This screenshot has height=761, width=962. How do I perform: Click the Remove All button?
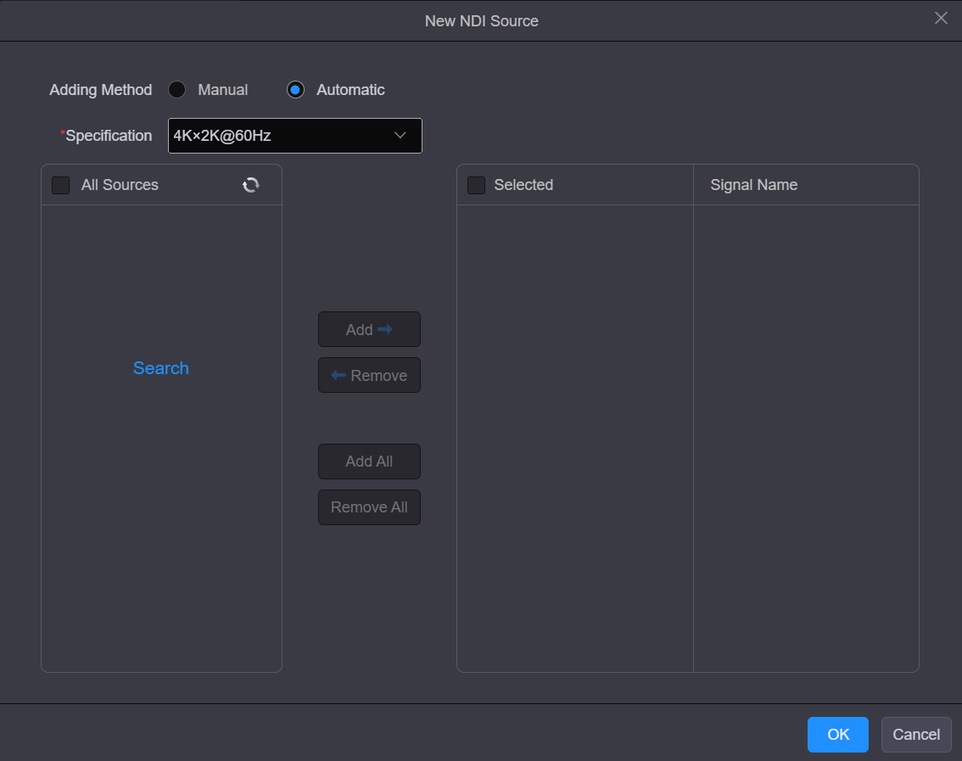369,506
